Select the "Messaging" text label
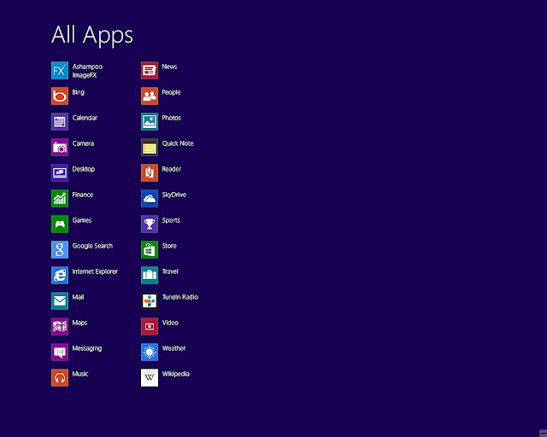547x437 pixels. click(87, 348)
